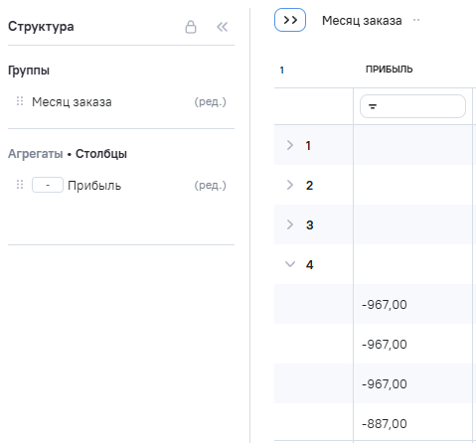Viewport: 476px width, 443px height.
Task: Click (ред.) link for Прибыль
Action: [210, 185]
